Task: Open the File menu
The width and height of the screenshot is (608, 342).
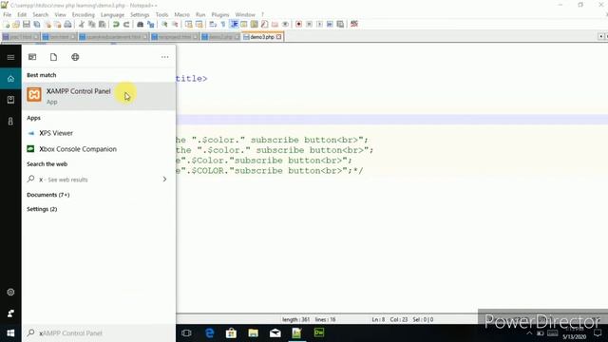Action: [7, 15]
